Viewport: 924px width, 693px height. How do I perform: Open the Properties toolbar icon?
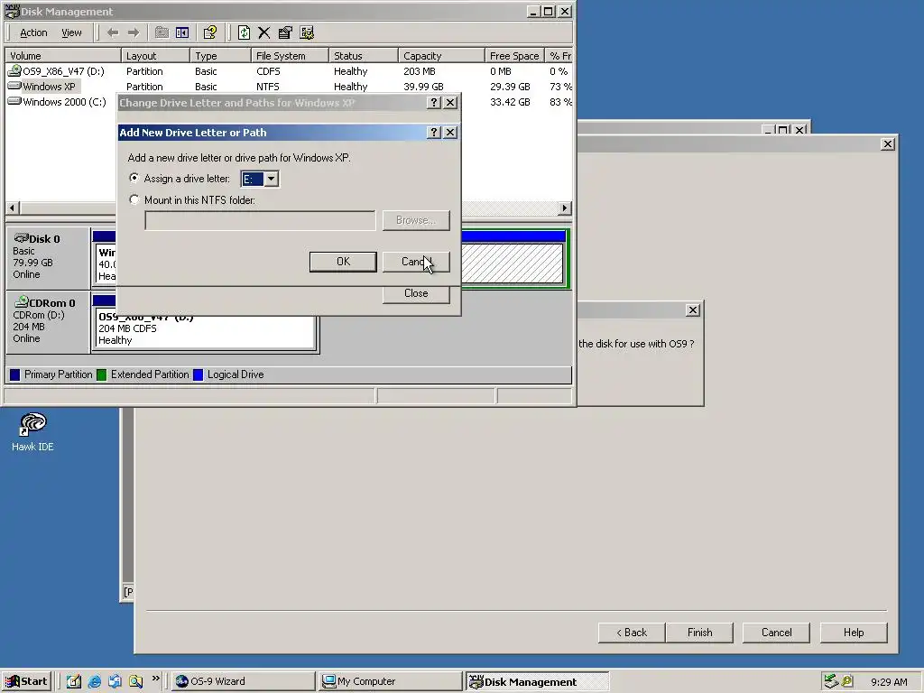[x=285, y=32]
